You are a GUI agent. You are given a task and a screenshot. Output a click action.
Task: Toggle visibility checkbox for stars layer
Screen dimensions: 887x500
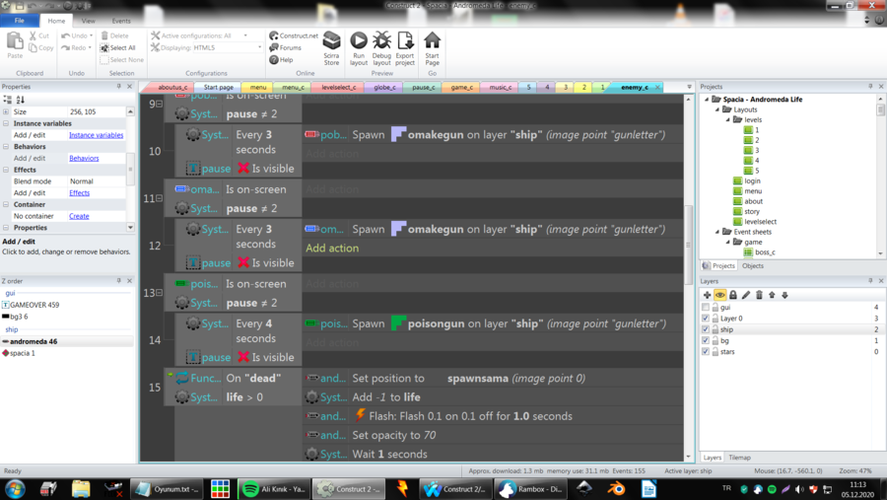[706, 352]
